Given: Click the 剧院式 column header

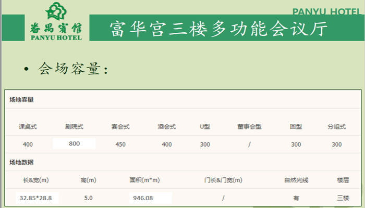Looking at the screenshot, I should [74, 126].
